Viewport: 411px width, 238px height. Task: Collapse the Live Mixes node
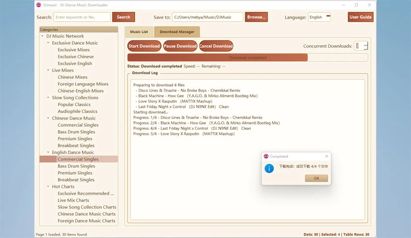click(x=48, y=70)
